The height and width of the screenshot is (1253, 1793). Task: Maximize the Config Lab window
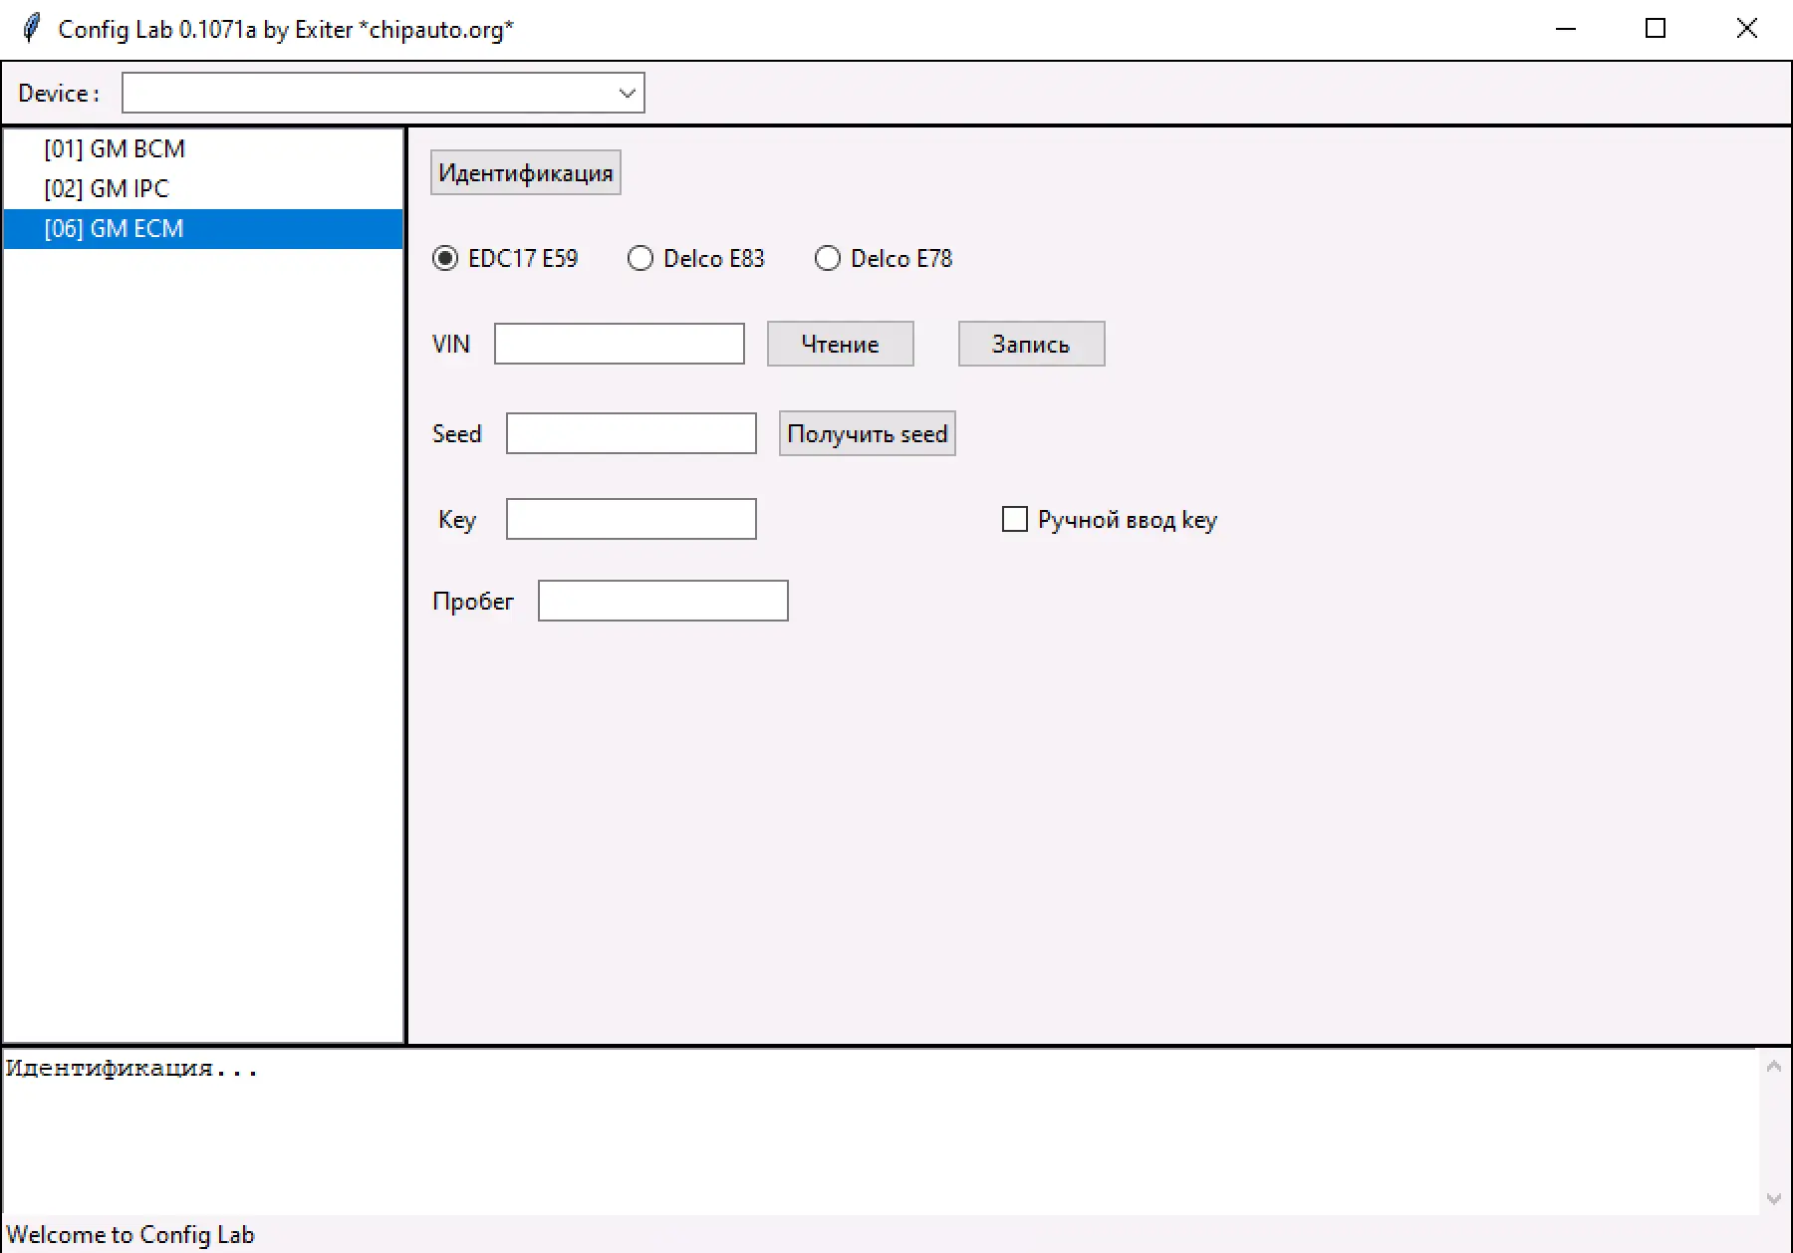[x=1655, y=29]
